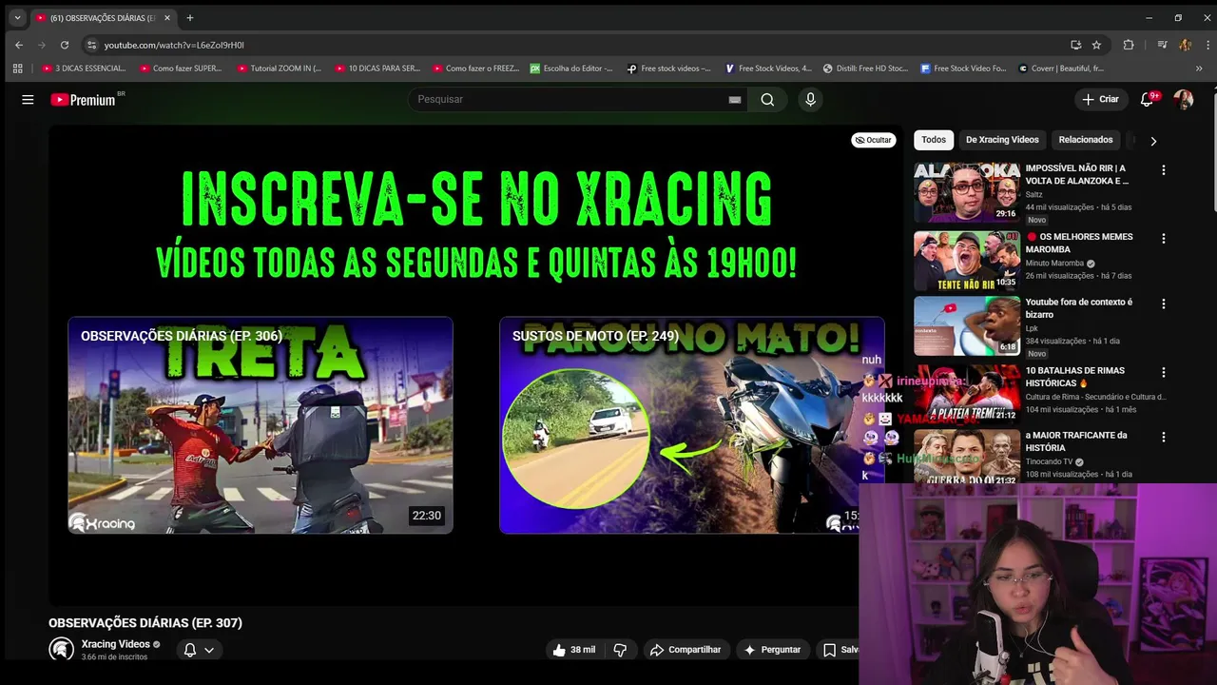The height and width of the screenshot is (685, 1217).
Task: Open Chrome media controls icon
Action: coord(1162,45)
